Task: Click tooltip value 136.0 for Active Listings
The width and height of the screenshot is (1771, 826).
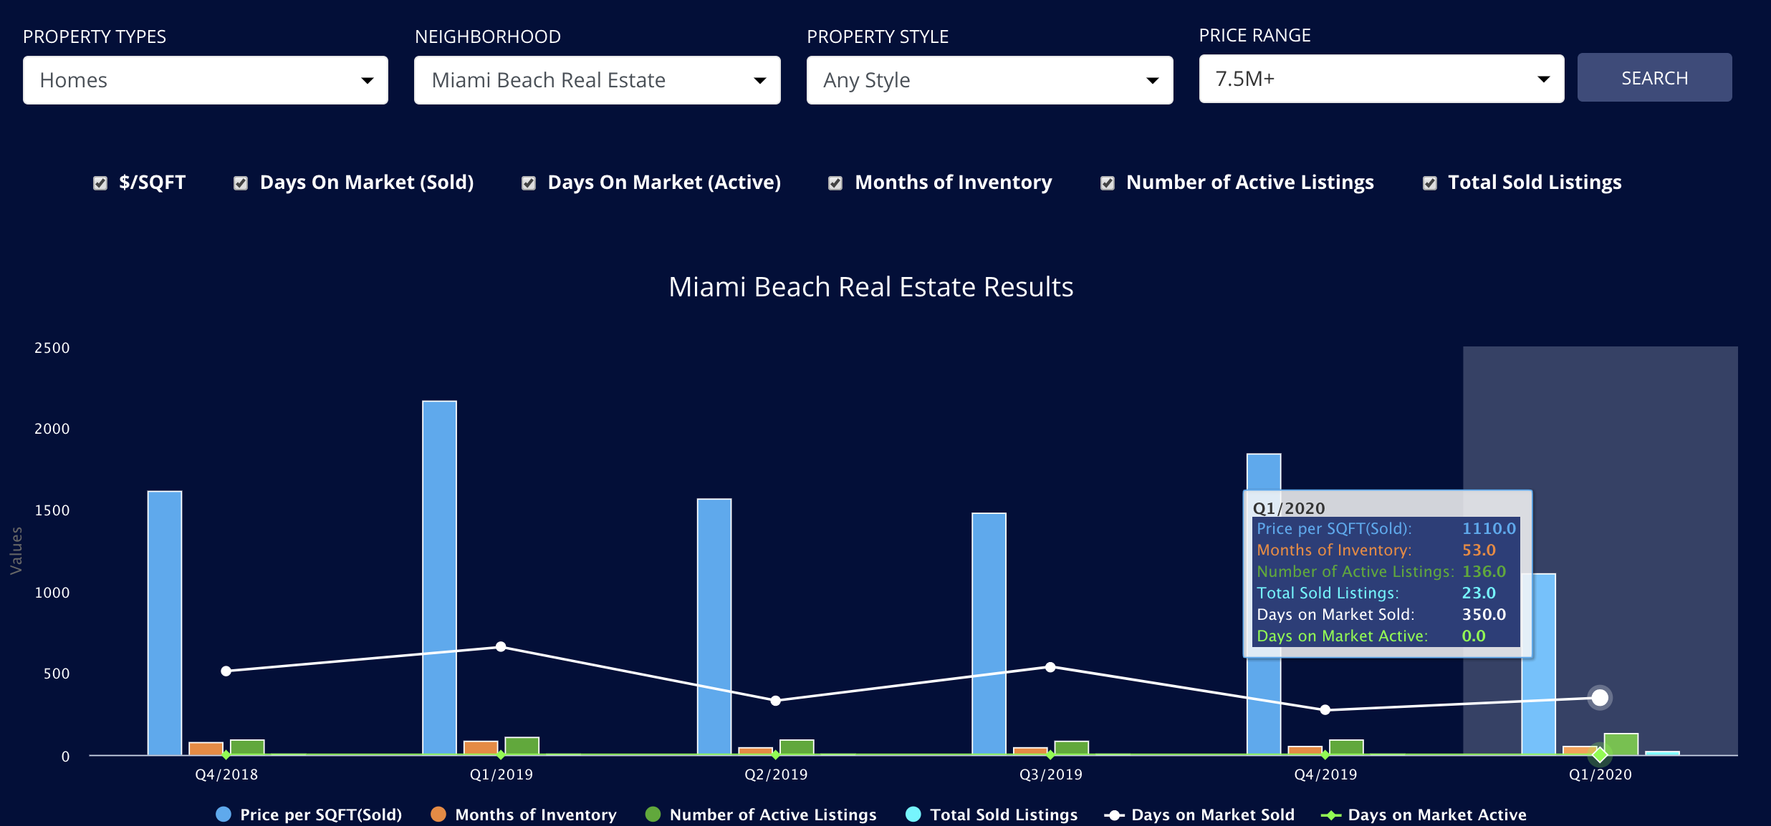Action: tap(1484, 571)
